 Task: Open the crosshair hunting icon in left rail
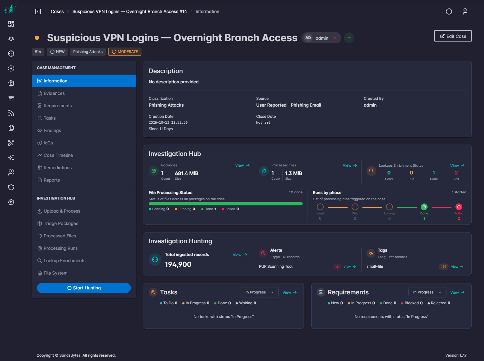coord(11,54)
